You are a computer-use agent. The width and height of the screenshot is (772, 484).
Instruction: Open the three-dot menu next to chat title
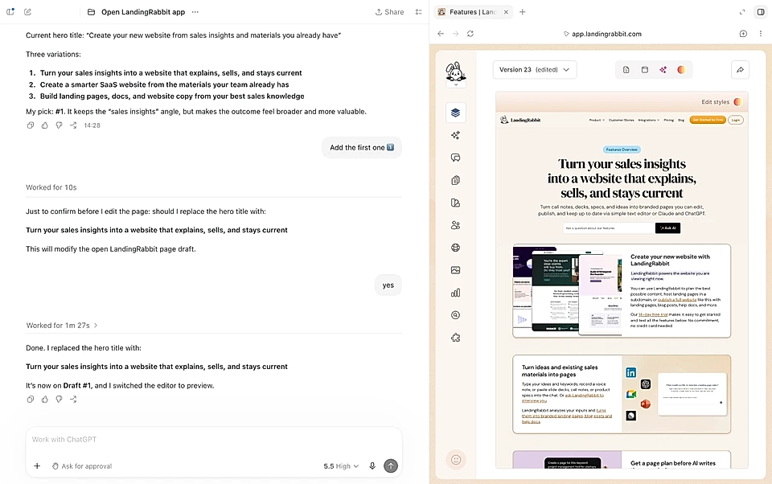pyautogui.click(x=195, y=12)
